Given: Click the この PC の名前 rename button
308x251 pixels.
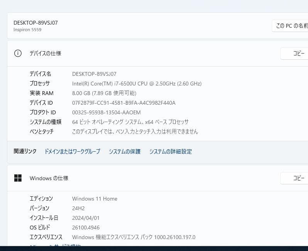Looking at the screenshot, I should tap(290, 26).
